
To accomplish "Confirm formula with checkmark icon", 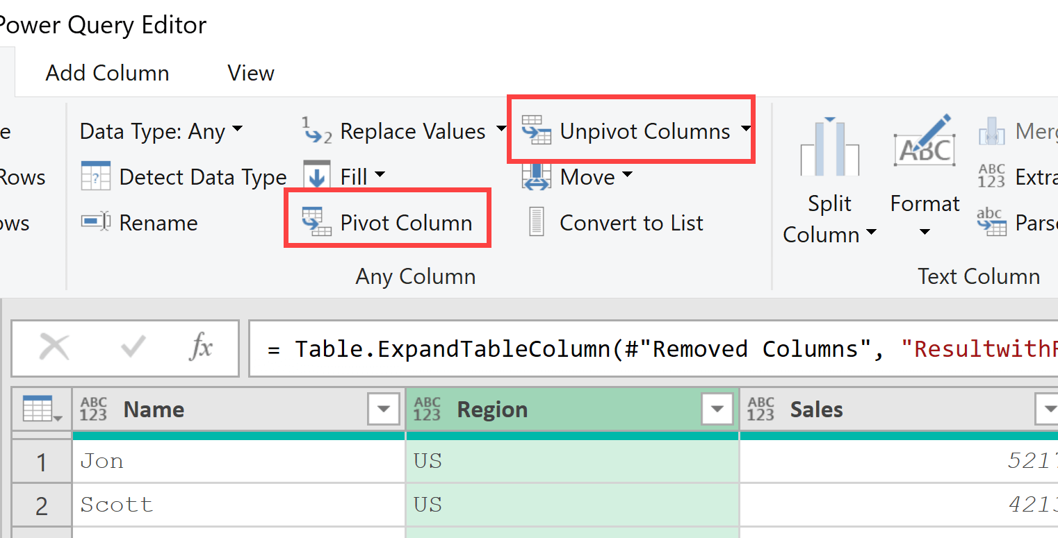I will (x=132, y=347).
